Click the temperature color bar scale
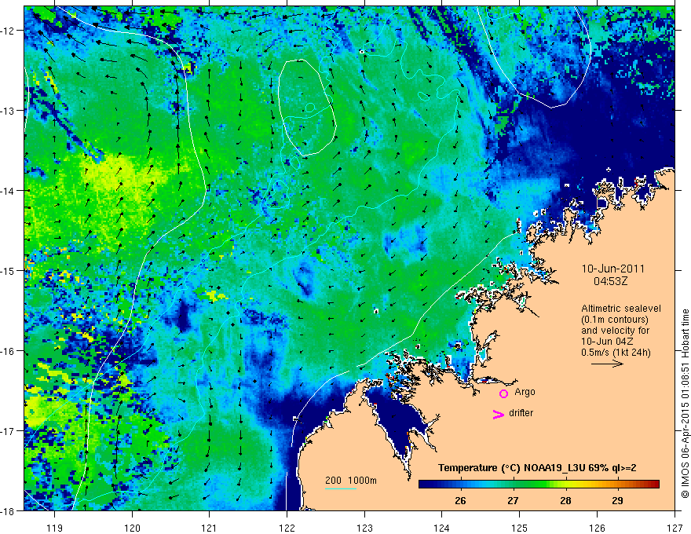 coord(539,485)
